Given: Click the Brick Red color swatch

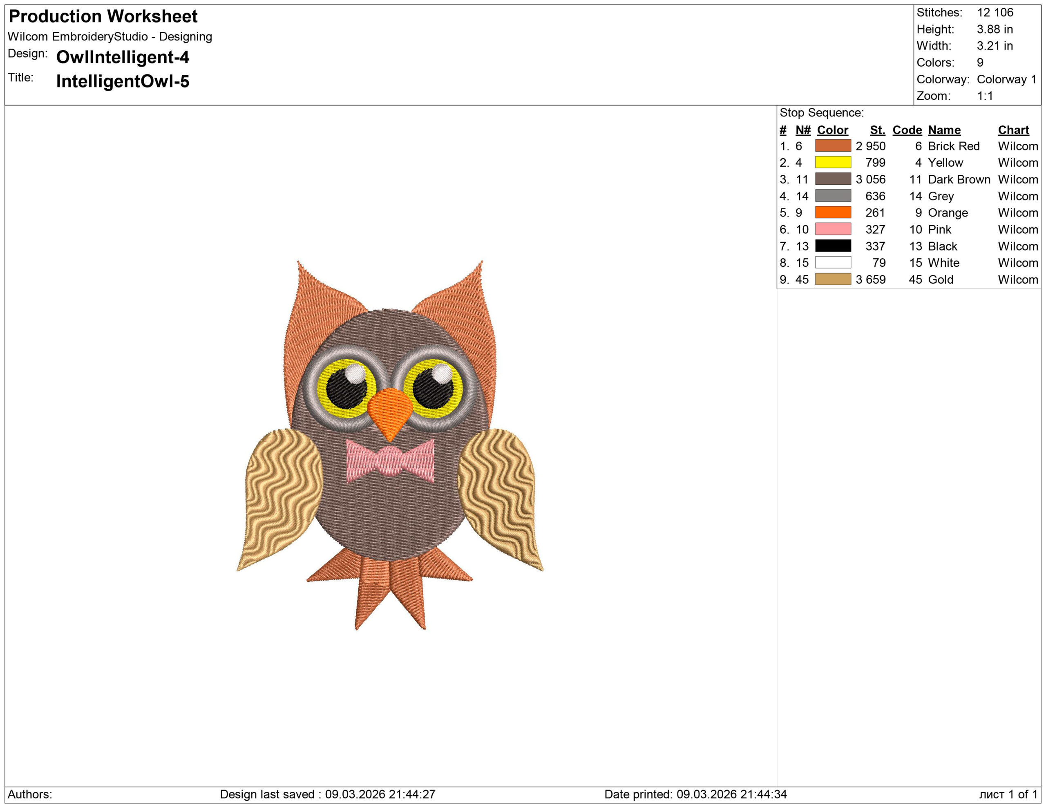Looking at the screenshot, I should tap(833, 145).
